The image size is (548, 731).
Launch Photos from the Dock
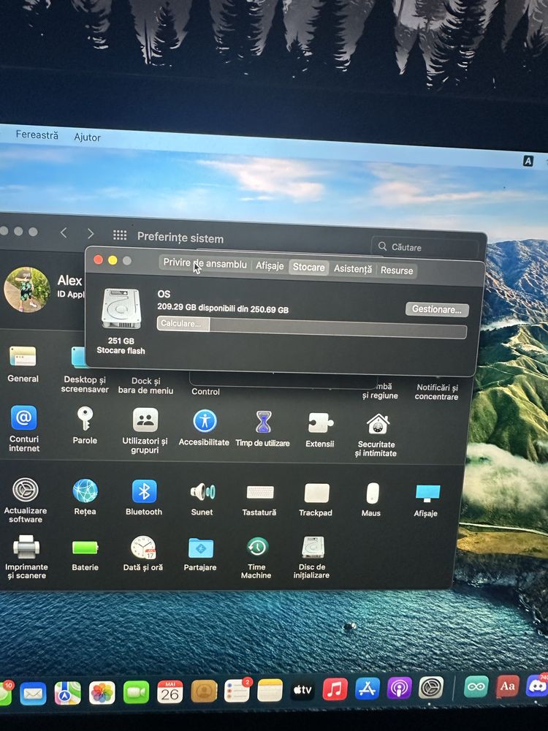click(x=102, y=692)
